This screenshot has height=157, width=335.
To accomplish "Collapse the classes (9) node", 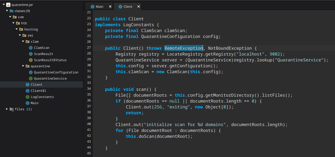I will 7,11.
